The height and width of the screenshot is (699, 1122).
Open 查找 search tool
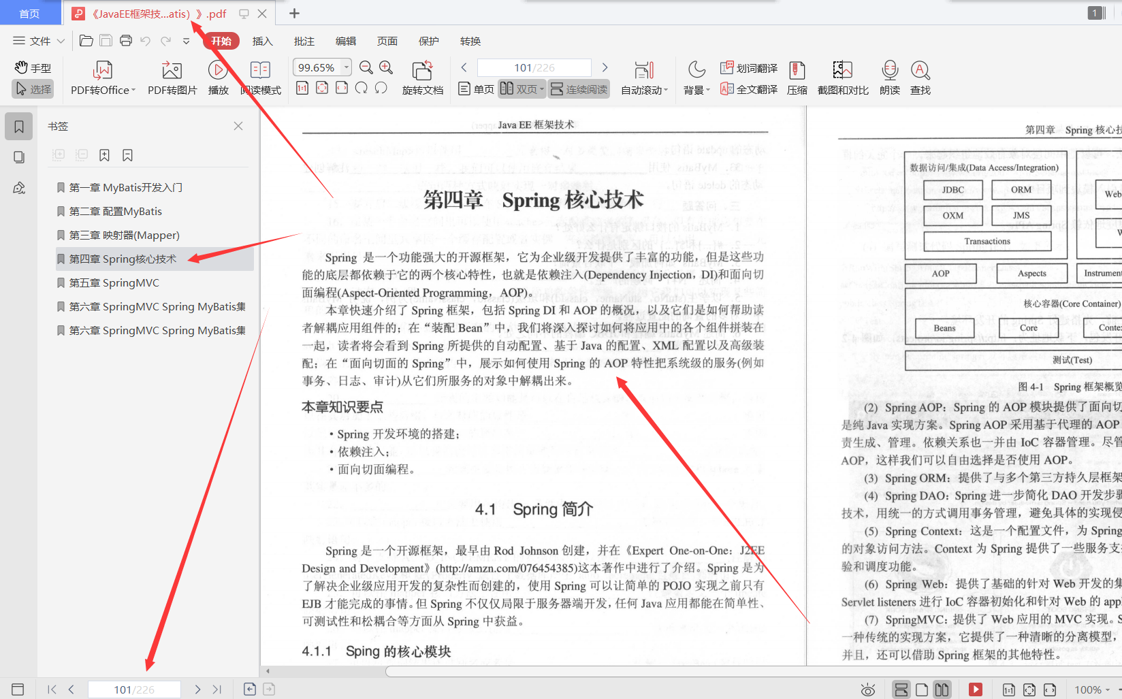click(x=920, y=78)
